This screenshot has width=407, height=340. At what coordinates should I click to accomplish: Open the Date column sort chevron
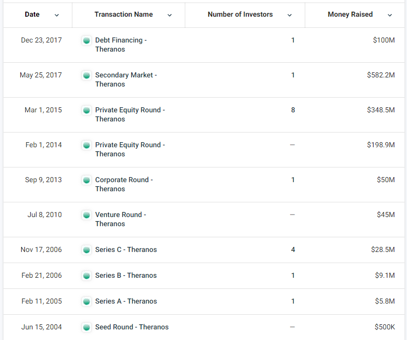57,15
